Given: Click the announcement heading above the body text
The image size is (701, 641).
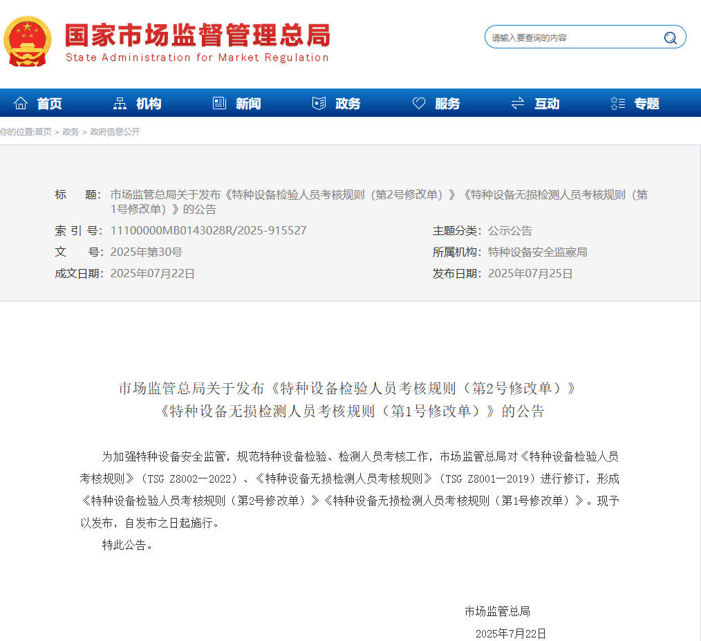Looking at the screenshot, I should (350, 400).
